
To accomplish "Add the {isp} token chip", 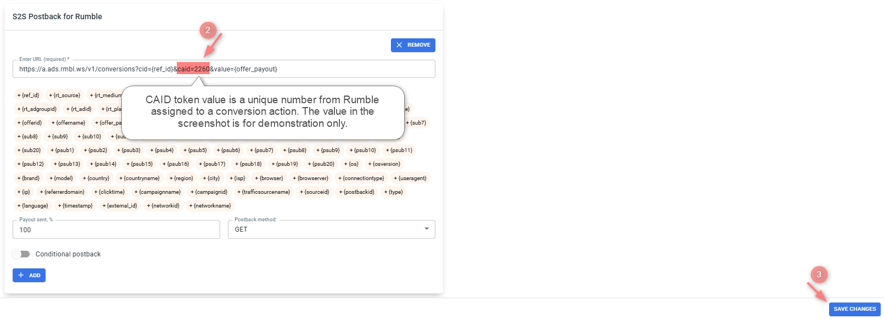I will coord(238,178).
